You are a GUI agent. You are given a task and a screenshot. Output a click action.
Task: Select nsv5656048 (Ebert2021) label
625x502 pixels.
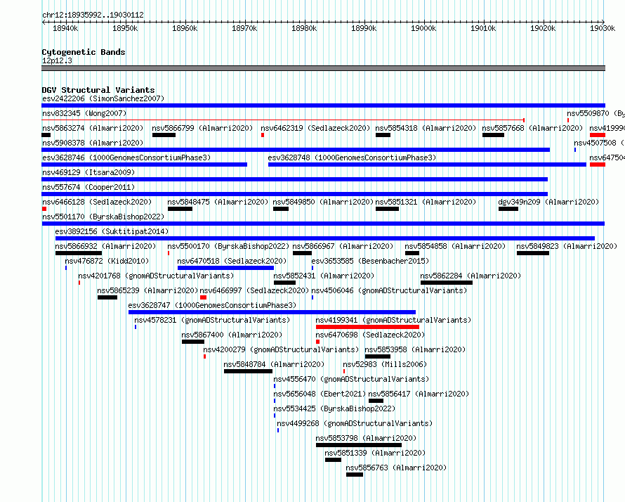(x=320, y=394)
